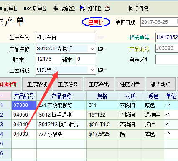This screenshot has width=178, height=161.
Task: Open the 工序产出 tab
Action: coord(99,84)
